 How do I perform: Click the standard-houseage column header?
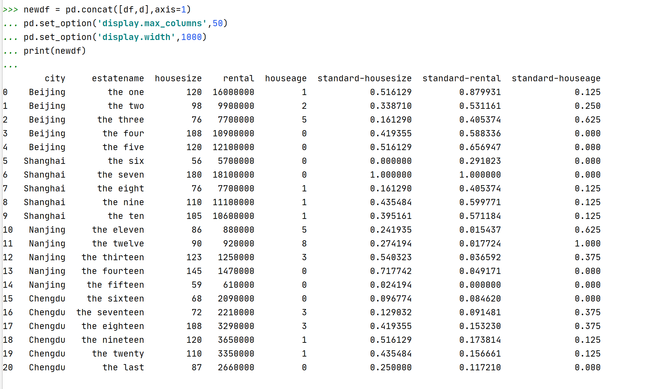[556, 79]
